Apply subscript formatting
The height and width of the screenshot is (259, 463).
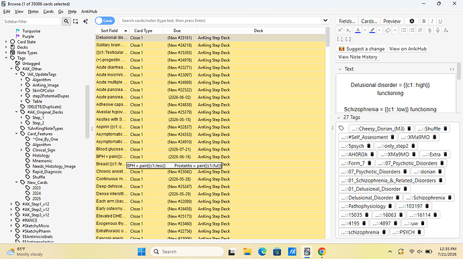[348, 30]
